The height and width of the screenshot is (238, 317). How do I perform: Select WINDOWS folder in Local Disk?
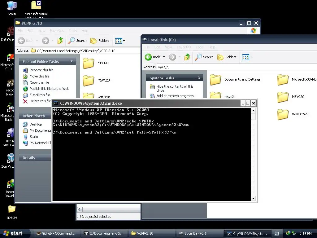click(293, 114)
